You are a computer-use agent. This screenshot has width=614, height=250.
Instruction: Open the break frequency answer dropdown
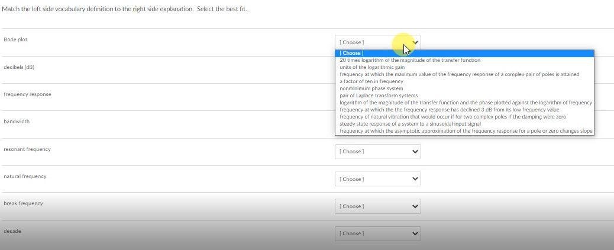[377, 206]
